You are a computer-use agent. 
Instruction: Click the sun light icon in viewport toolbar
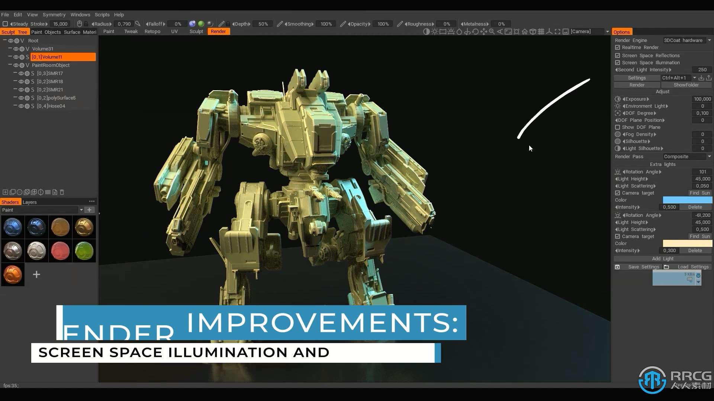pyautogui.click(x=434, y=32)
